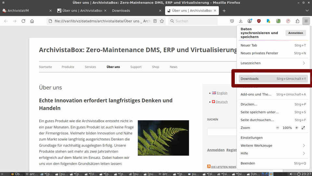Open Einstellungen from the menu
The height and width of the screenshot is (176, 312).
[273, 138]
